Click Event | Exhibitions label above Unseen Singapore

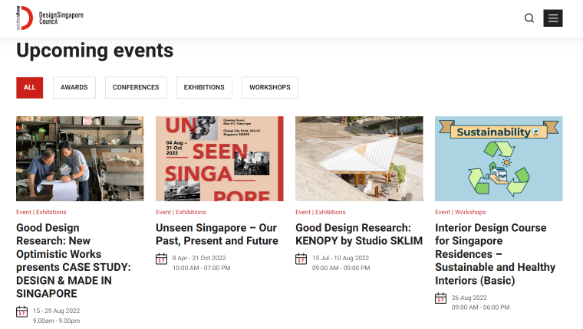tap(181, 212)
